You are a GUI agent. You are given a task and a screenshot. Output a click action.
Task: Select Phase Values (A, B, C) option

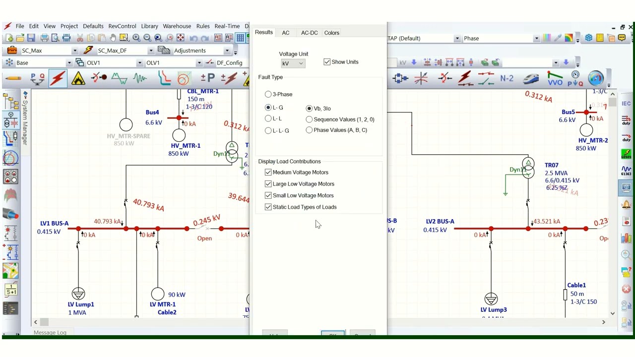point(309,130)
